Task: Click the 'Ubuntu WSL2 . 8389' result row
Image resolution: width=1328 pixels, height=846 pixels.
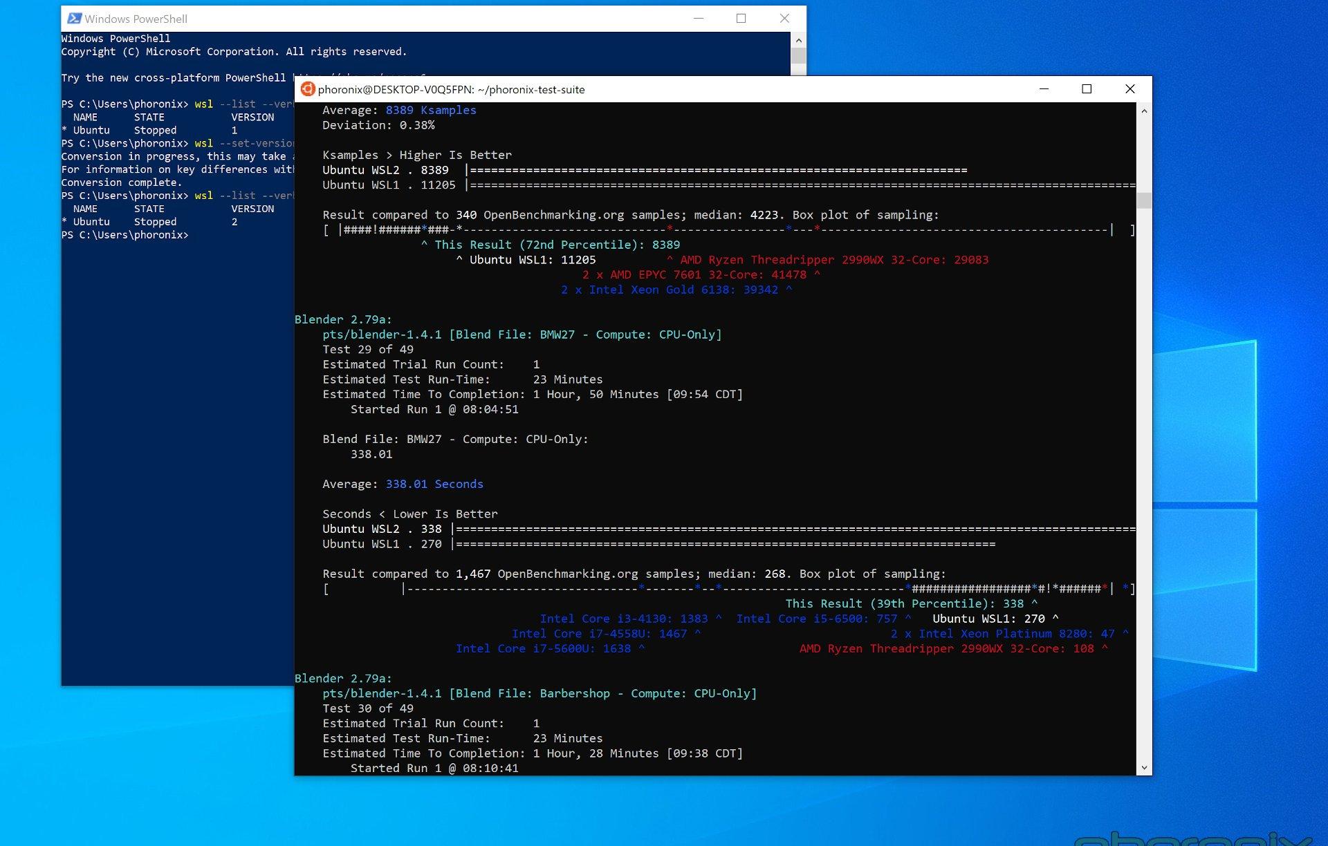Action: pos(645,170)
